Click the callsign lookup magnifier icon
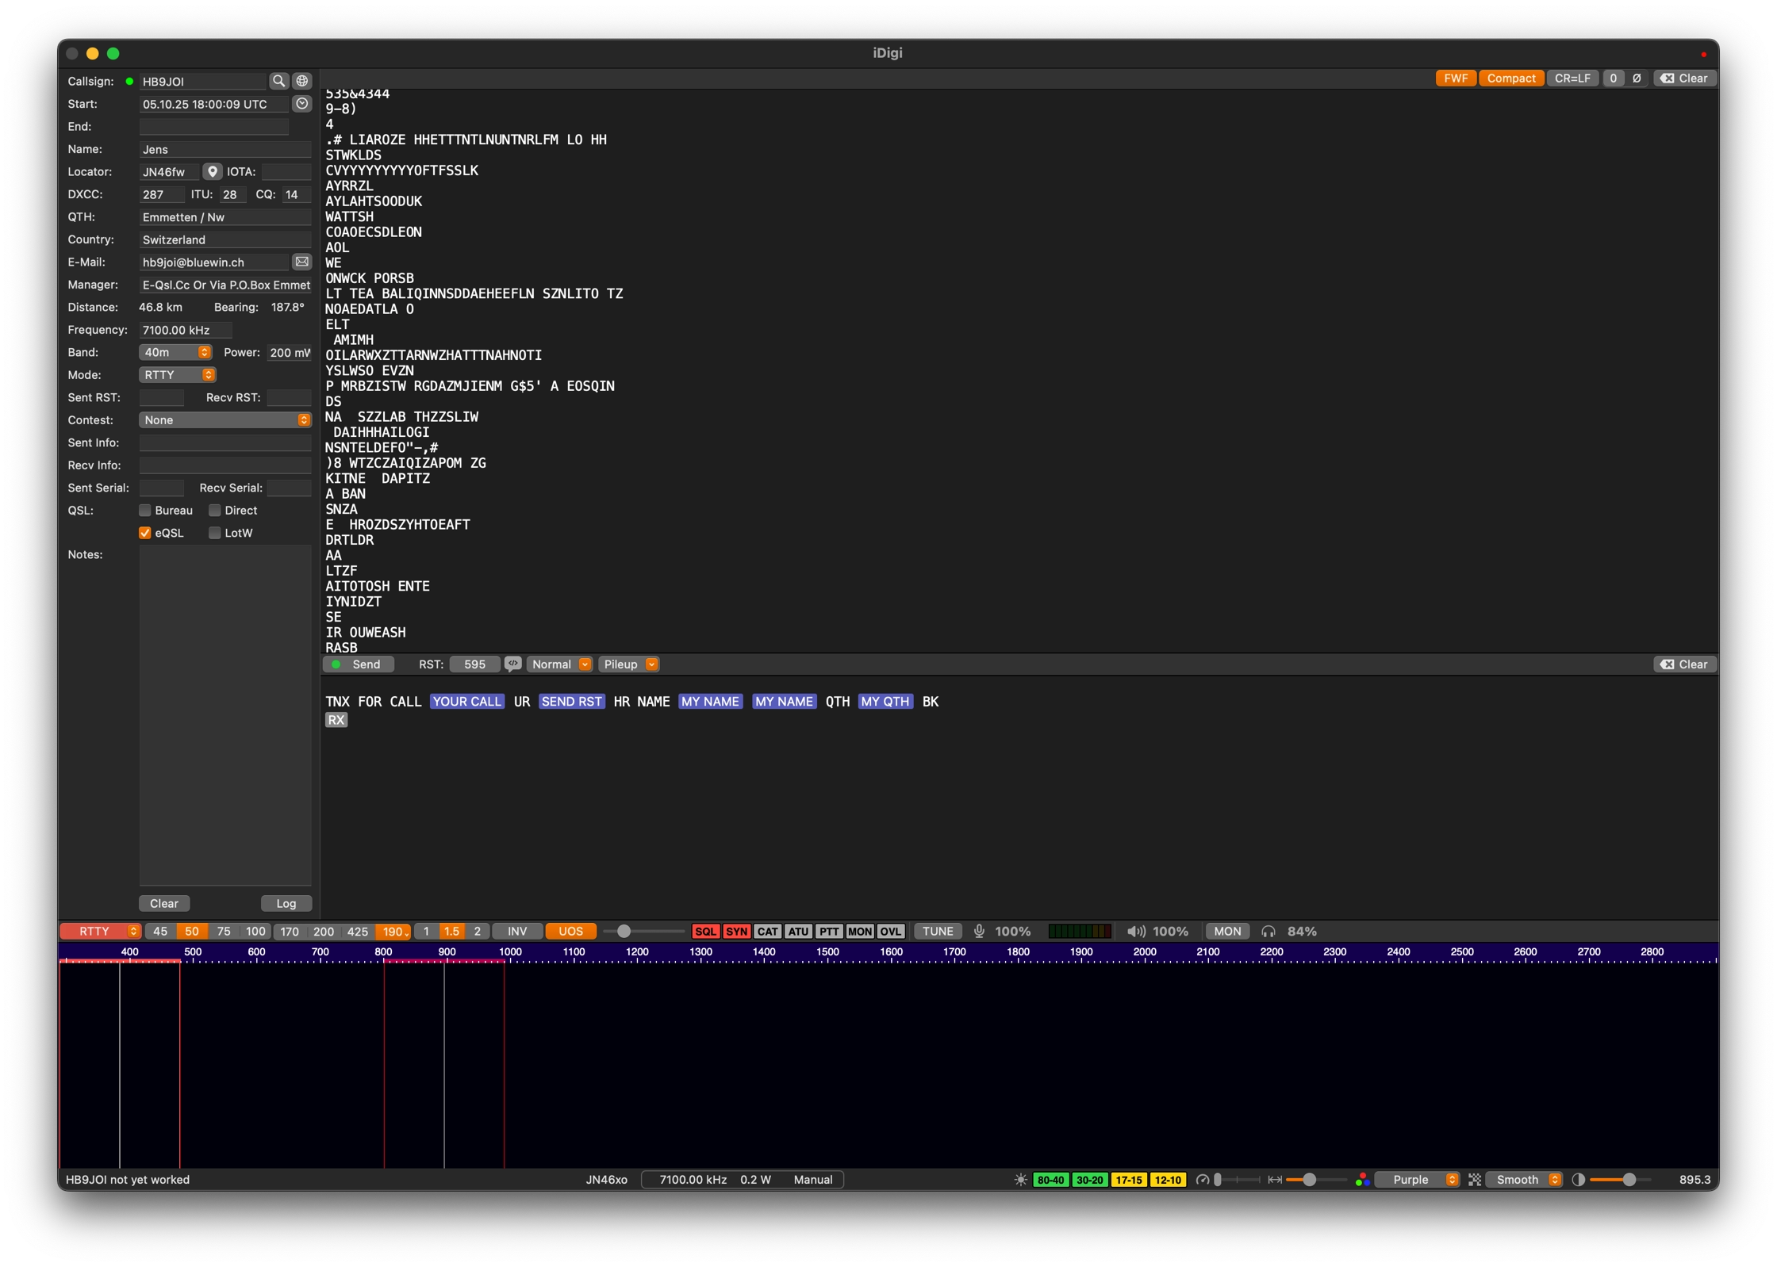This screenshot has width=1777, height=1267. click(278, 81)
